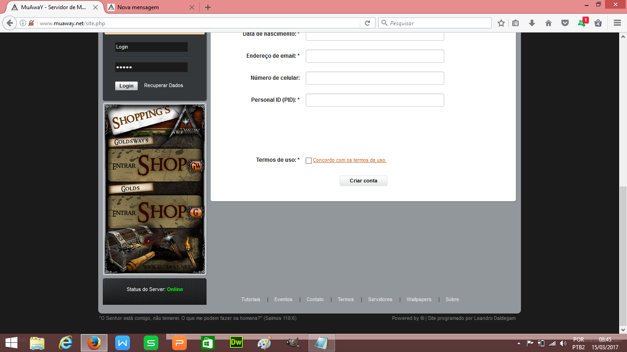Enter the GoldsWay's Shop banner
The height and width of the screenshot is (352, 627).
[x=155, y=165]
